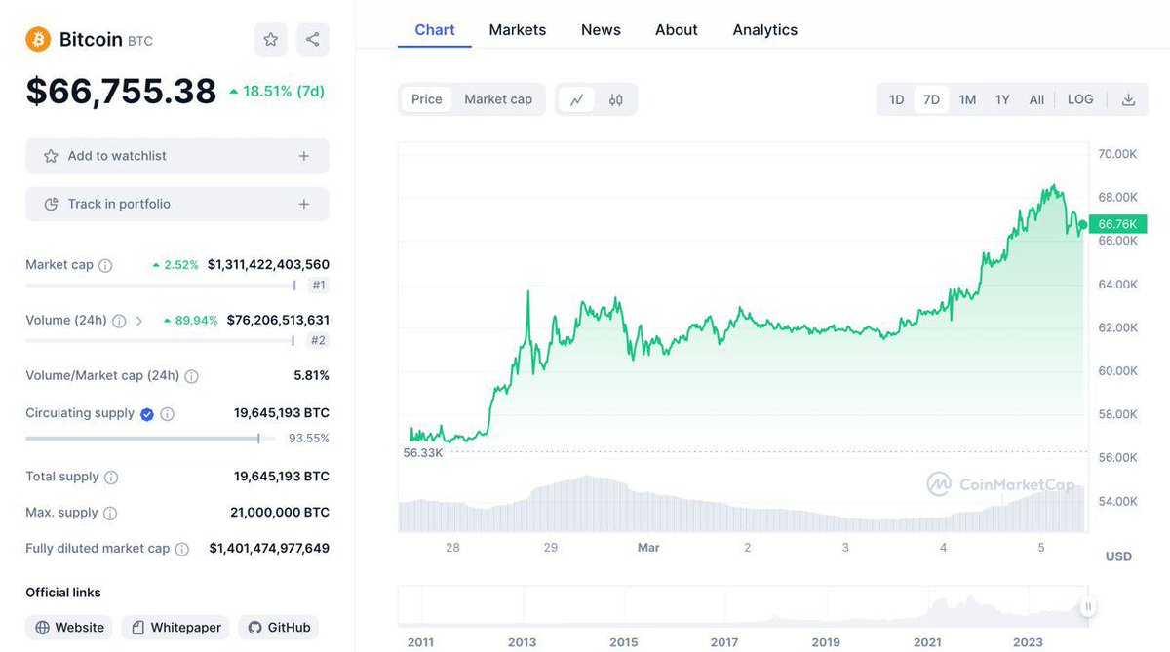Click the Fully diluted market cap info icon
This screenshot has width=1170, height=652.
point(182,550)
